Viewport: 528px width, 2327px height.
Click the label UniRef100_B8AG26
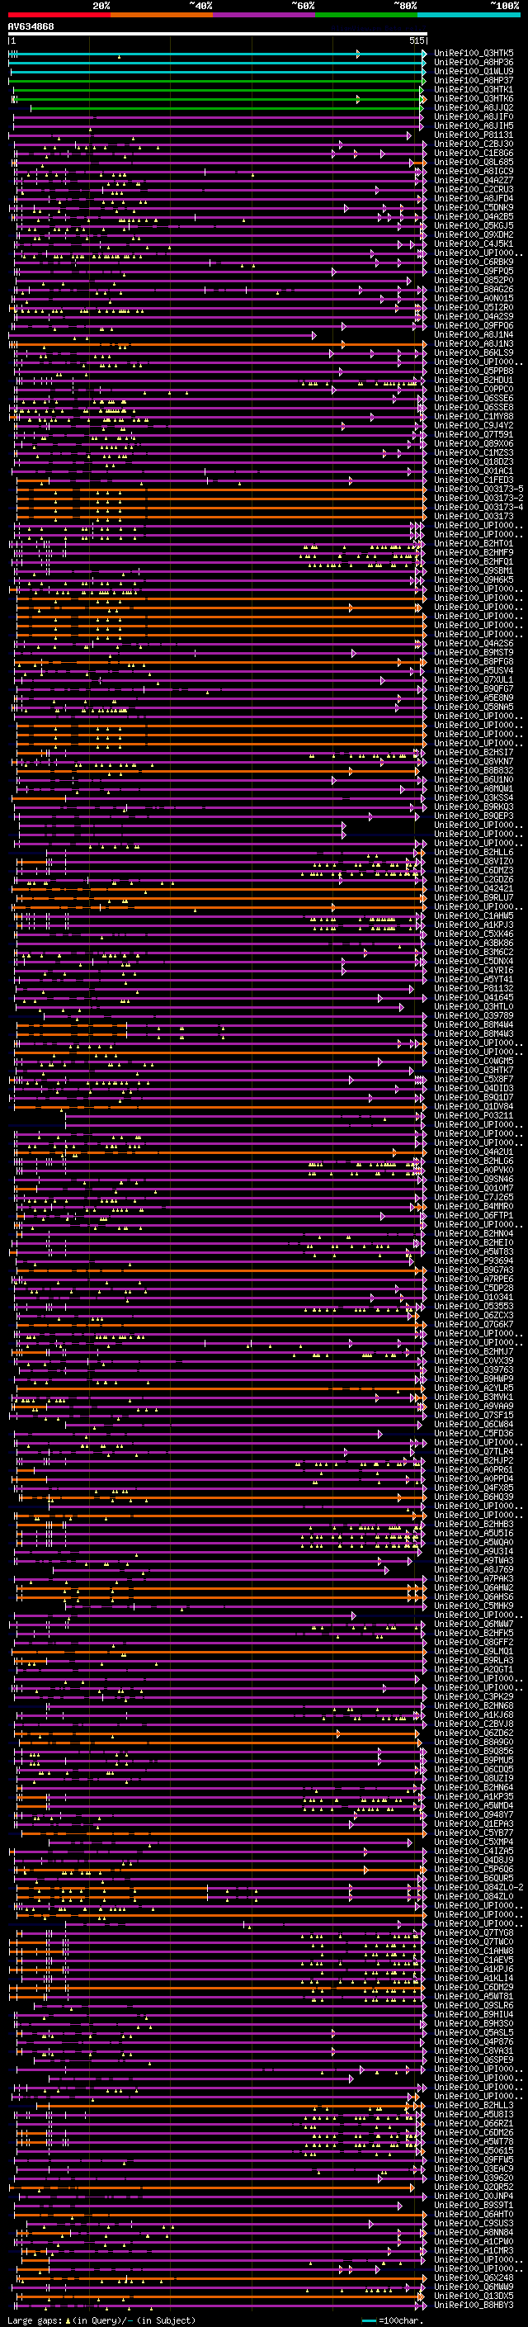[474, 290]
